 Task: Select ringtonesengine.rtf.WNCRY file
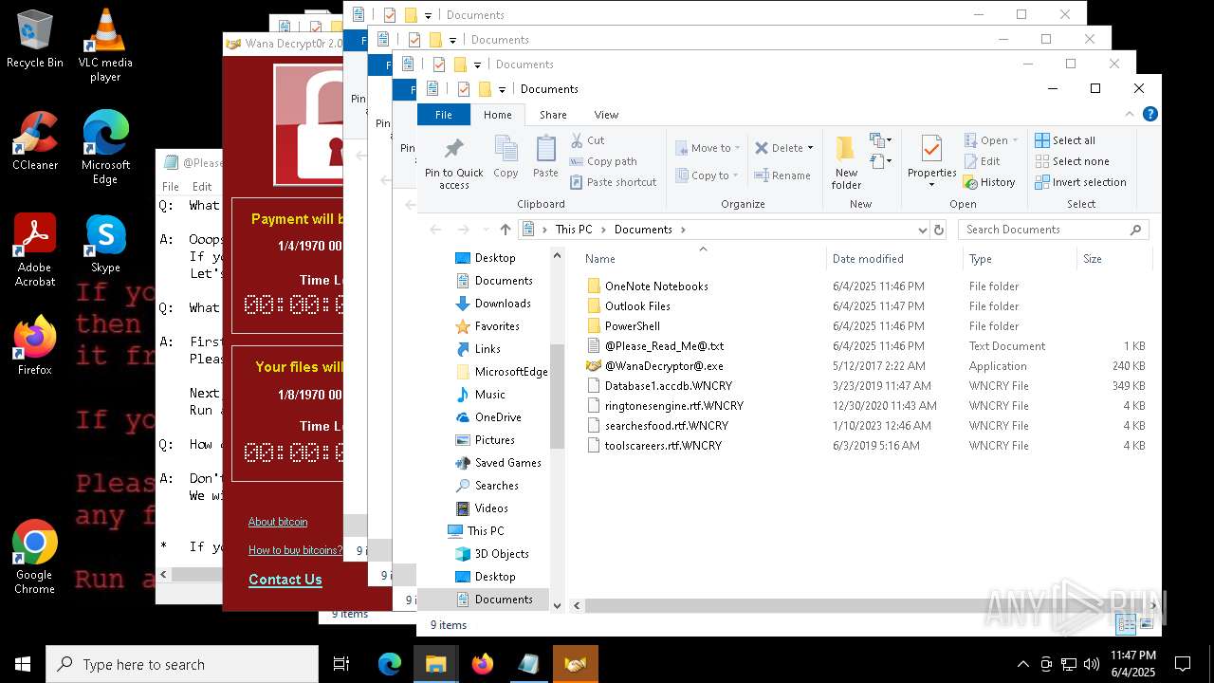pos(673,406)
